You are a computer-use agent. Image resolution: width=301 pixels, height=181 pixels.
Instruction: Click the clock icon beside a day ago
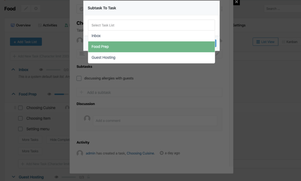(x=162, y=153)
